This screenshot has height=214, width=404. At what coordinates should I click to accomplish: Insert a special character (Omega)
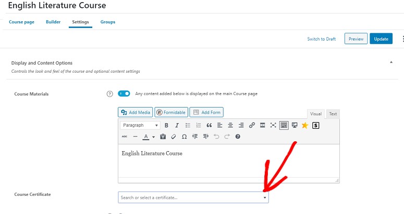click(184, 137)
